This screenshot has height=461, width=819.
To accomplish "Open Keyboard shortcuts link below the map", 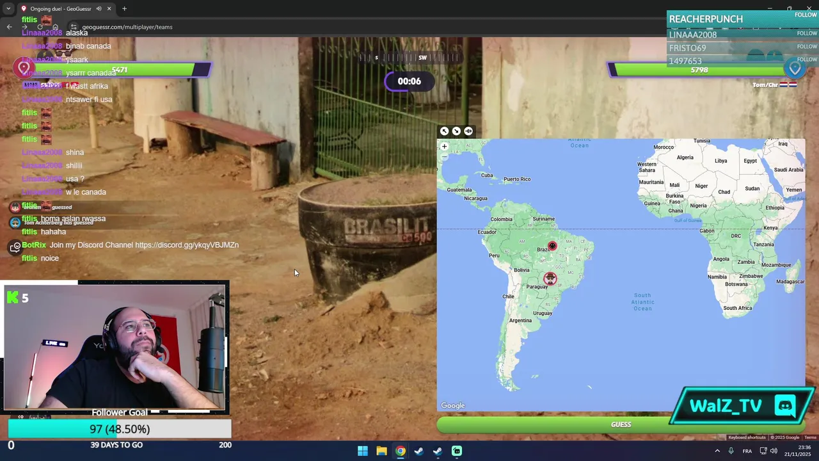I will [747, 437].
